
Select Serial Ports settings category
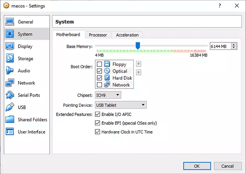pos(27,95)
